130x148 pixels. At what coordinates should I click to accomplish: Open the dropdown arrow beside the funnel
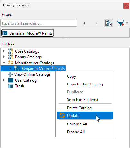click(x=127, y=23)
